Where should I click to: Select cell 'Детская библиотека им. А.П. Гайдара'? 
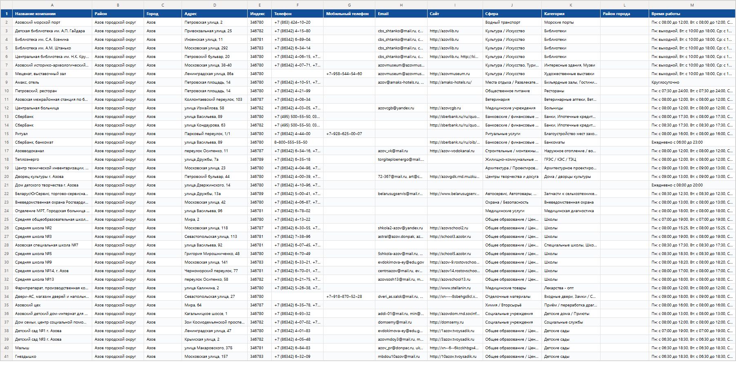point(52,31)
